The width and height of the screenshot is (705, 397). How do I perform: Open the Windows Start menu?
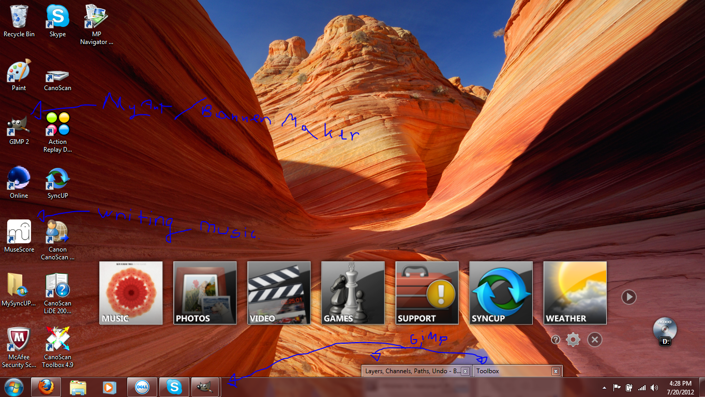click(x=13, y=387)
